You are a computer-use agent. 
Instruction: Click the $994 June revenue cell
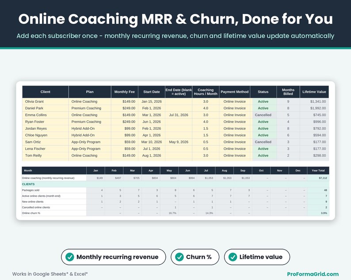(x=188, y=178)
